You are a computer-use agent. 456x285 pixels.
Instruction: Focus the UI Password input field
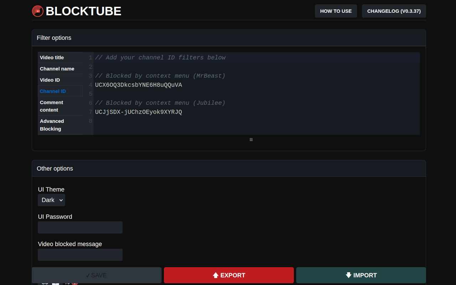pos(80,227)
